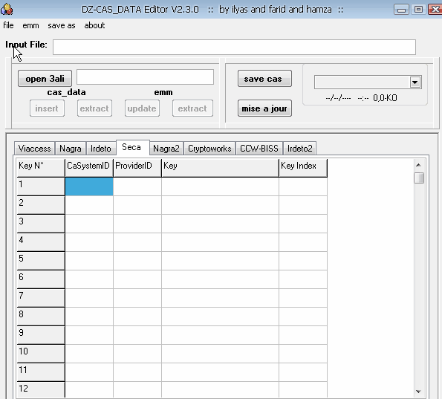Open the about menu

(x=94, y=25)
